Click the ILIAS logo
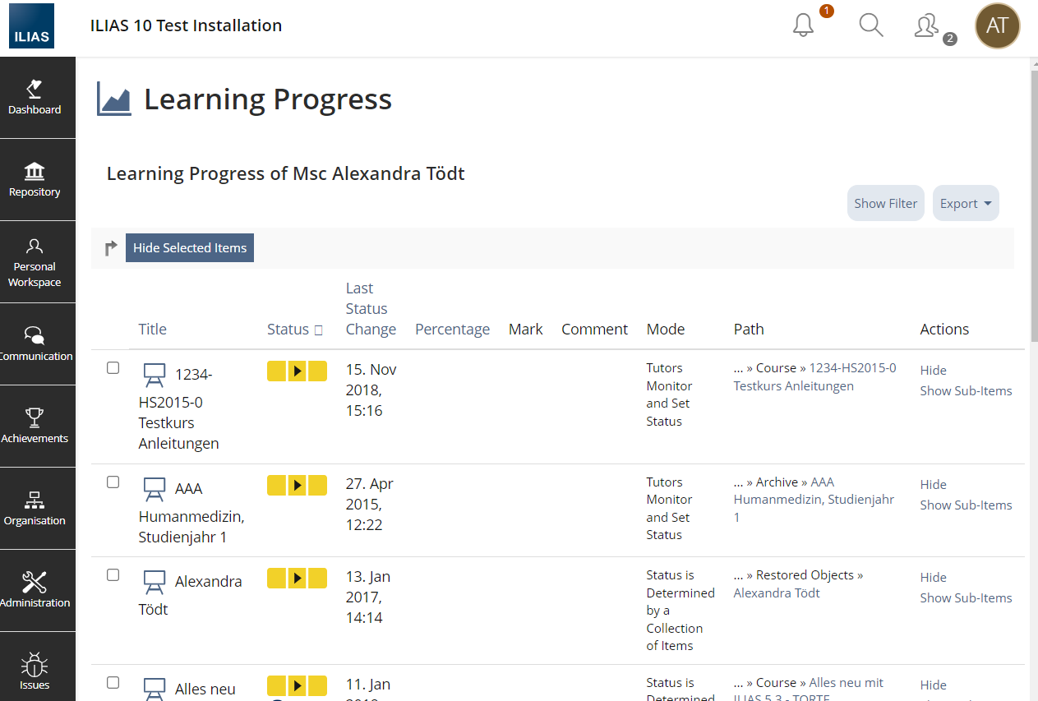Screen dimensions: 1038x701 click(32, 25)
